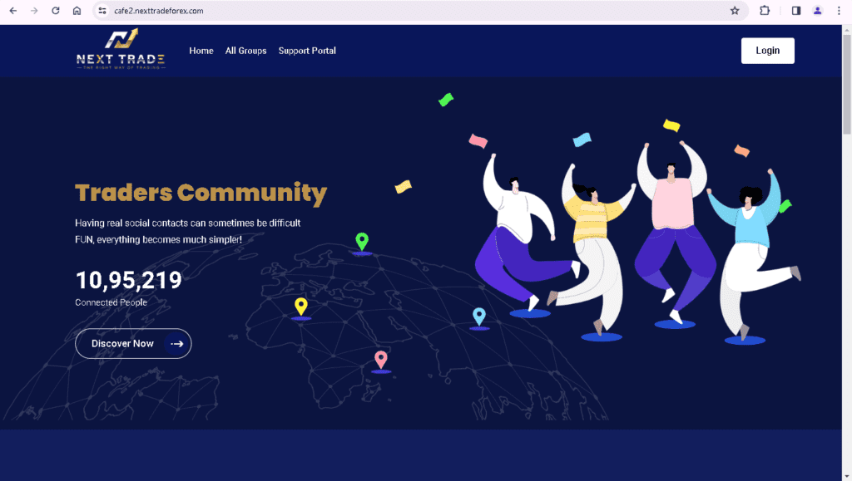
Task: Go back using the browser back arrow
Action: pos(13,11)
